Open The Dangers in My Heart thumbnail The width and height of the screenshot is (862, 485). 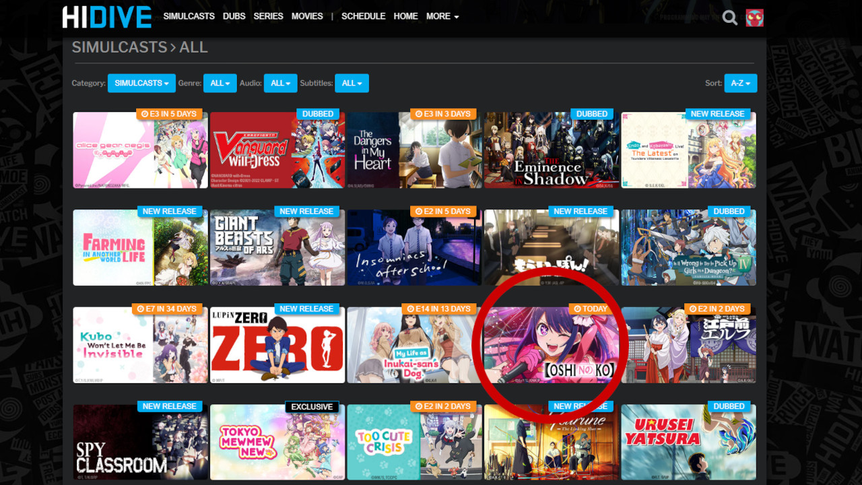click(x=414, y=150)
